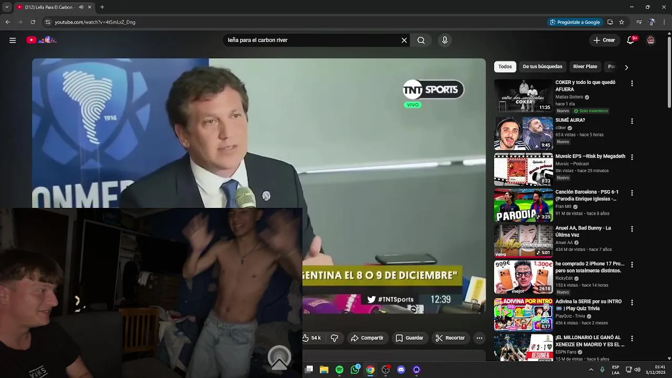Go to the YouTube home logo
Screen dimensions: 672x378
[x=41, y=40]
